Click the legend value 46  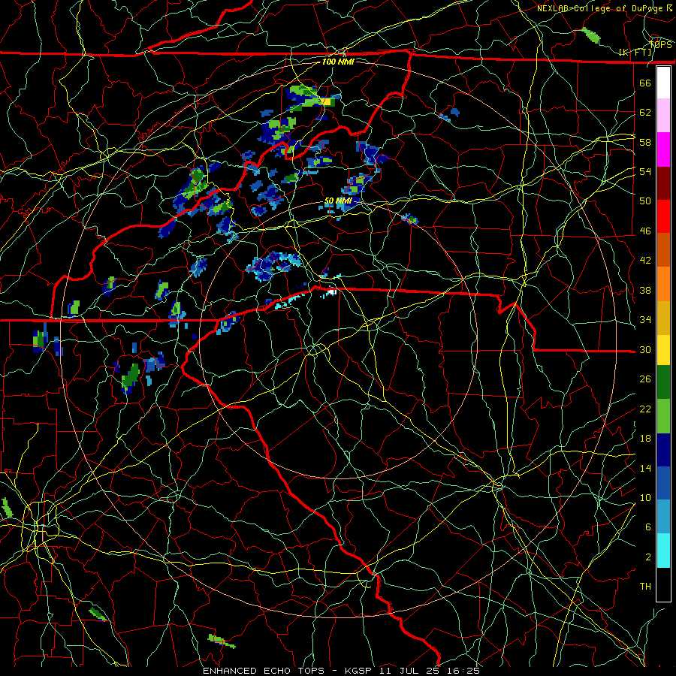[645, 231]
